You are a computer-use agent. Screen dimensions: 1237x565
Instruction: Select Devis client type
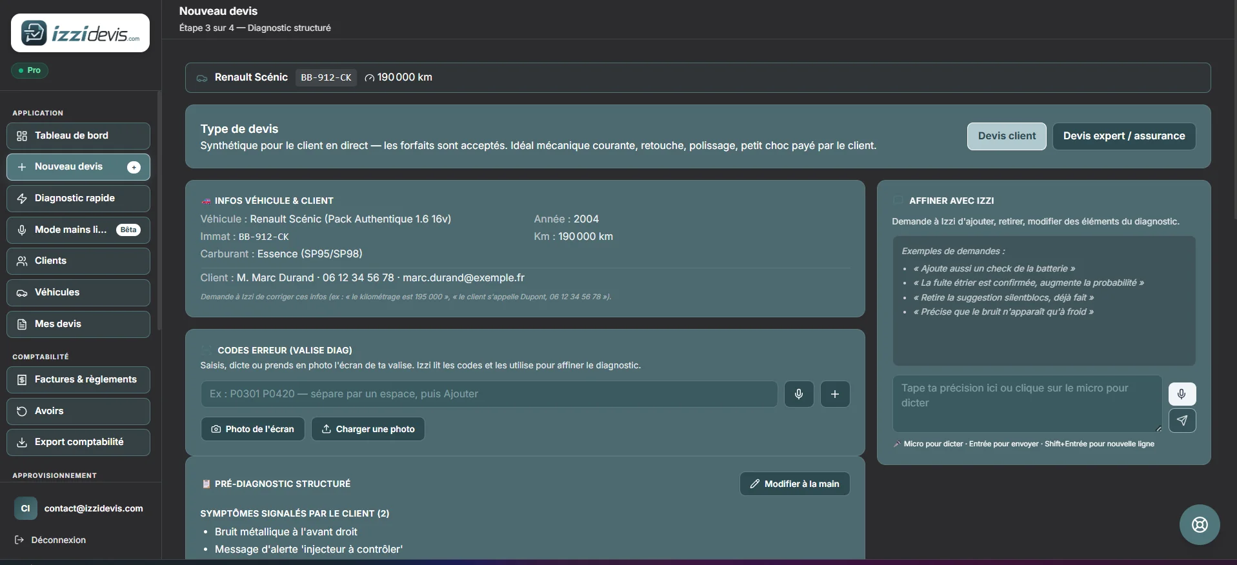click(1007, 136)
